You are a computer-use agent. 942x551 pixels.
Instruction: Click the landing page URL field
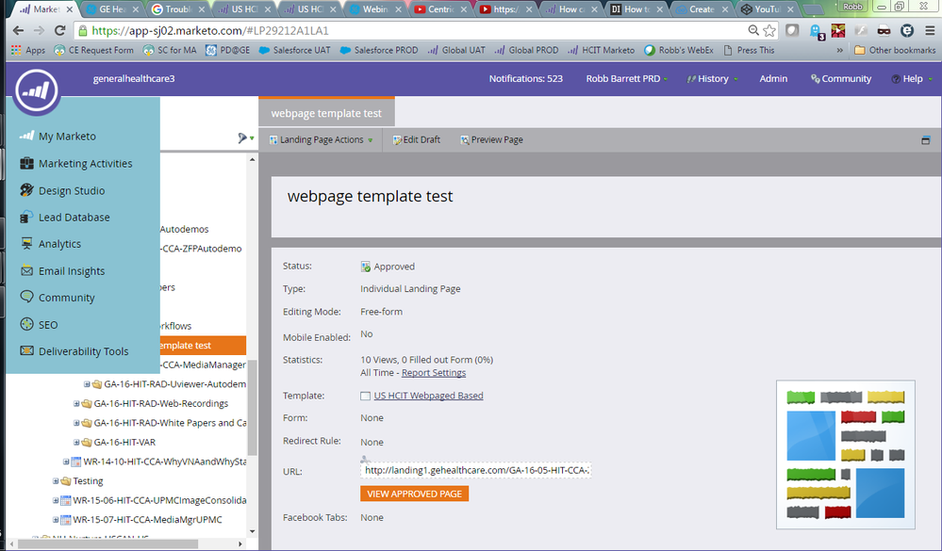pyautogui.click(x=476, y=470)
